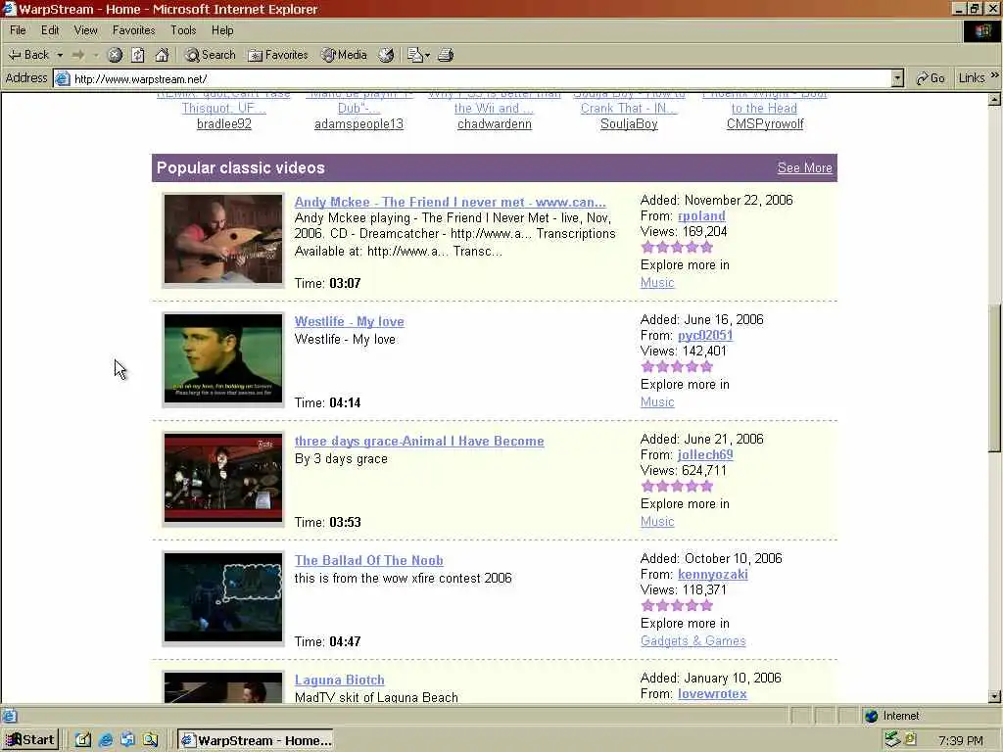
Task: Open the Favorites menu
Action: [x=133, y=30]
